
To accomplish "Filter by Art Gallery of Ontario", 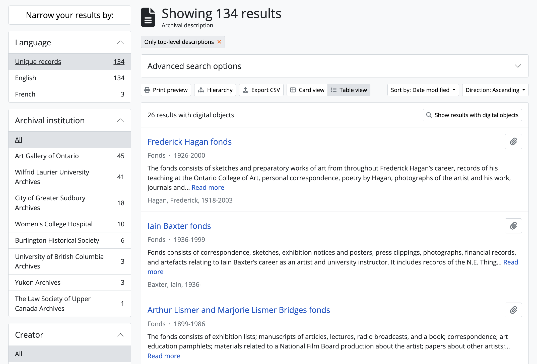I will tap(47, 156).
